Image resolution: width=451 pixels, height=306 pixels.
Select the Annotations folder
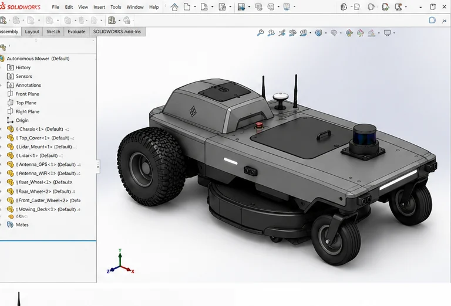click(24, 85)
